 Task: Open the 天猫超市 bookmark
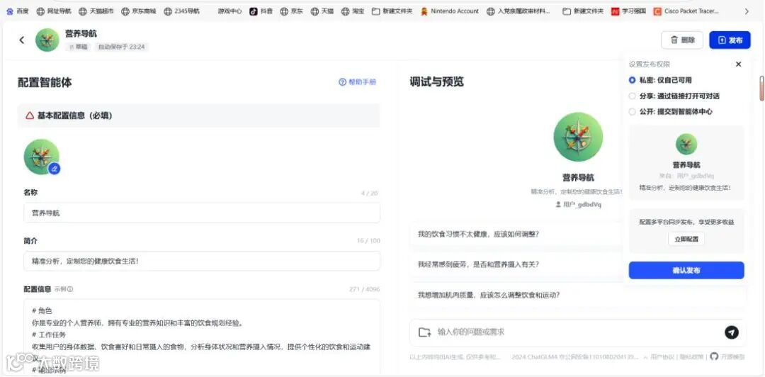click(x=96, y=11)
